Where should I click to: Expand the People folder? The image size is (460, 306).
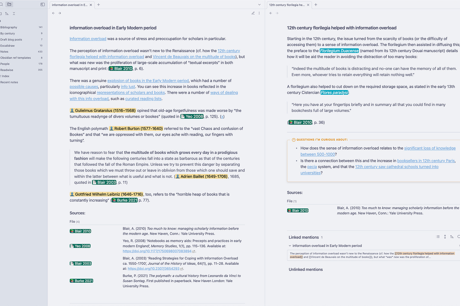click(22, 64)
